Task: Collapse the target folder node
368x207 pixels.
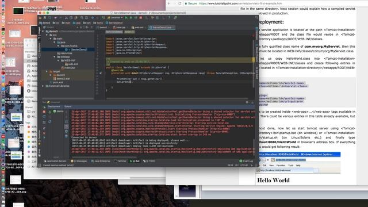Action: click(x=47, y=71)
